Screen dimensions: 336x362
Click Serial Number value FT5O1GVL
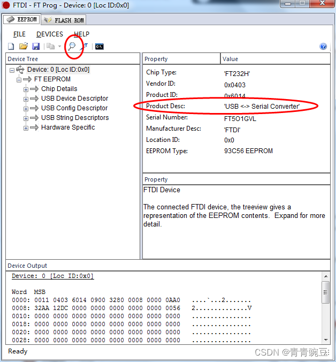[x=240, y=119]
